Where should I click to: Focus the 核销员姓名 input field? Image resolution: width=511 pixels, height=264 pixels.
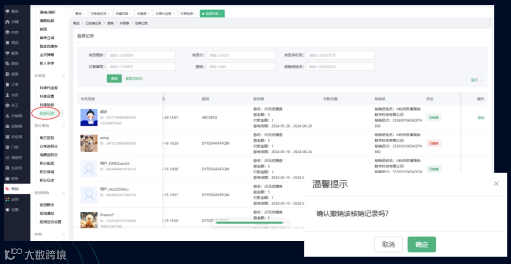click(x=340, y=67)
